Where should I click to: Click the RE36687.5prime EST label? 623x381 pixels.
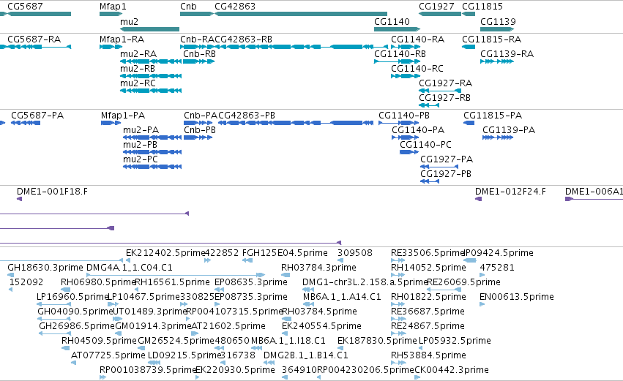[428, 312]
